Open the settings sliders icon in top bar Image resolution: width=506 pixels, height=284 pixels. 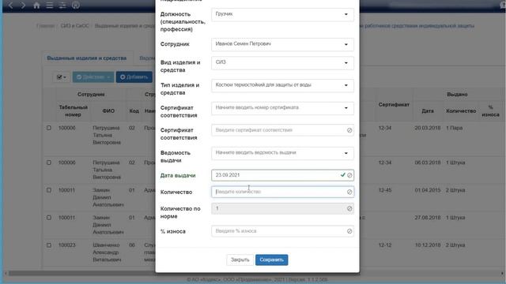point(62,6)
